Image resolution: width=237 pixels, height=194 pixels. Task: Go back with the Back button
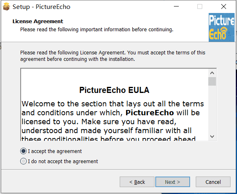click(137, 182)
